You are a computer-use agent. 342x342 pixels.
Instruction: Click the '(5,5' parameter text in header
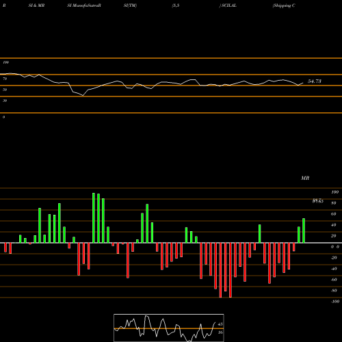point(176,5)
